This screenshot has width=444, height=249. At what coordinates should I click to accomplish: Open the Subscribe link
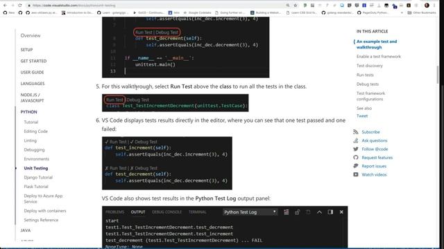370,132
